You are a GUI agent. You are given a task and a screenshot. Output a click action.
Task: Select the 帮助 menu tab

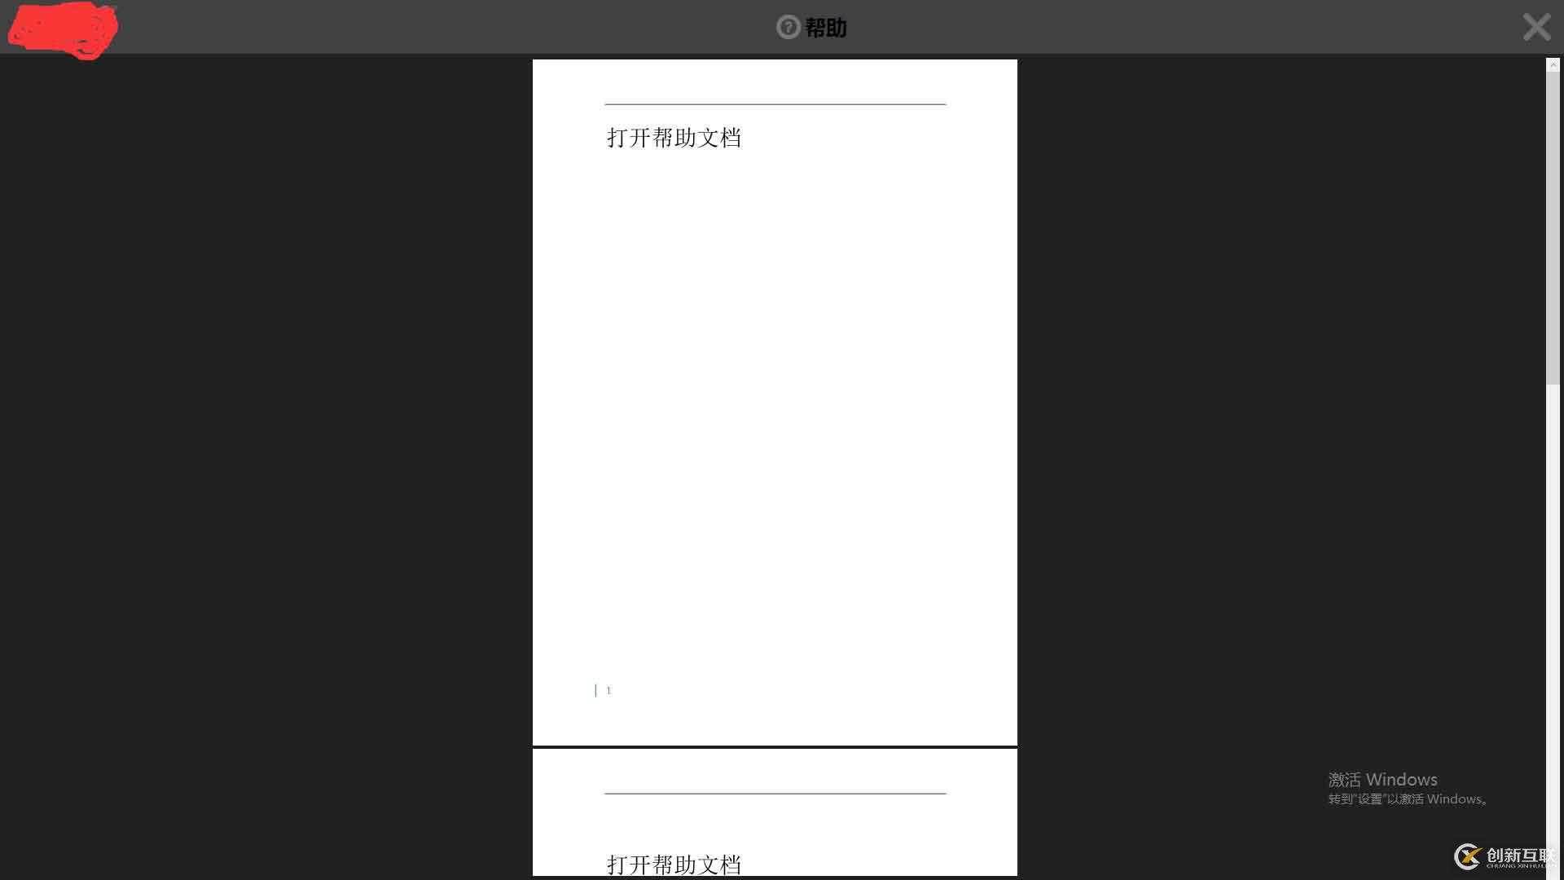coord(811,27)
